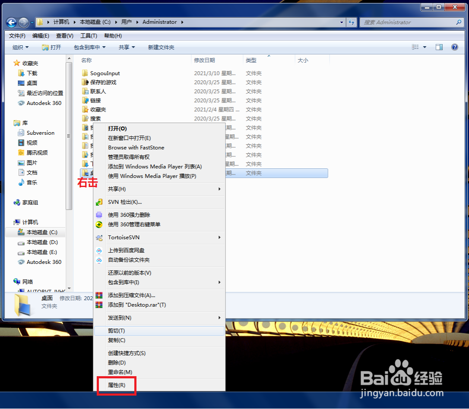Choose 打开(O) in context menu

click(160, 129)
